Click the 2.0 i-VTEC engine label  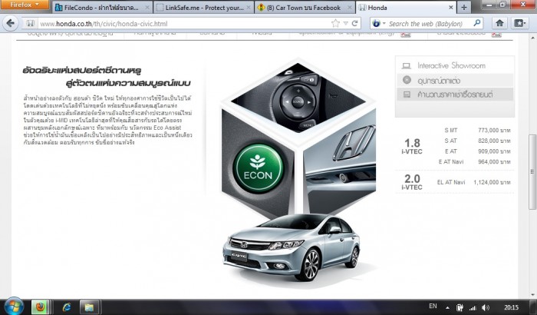coord(412,182)
